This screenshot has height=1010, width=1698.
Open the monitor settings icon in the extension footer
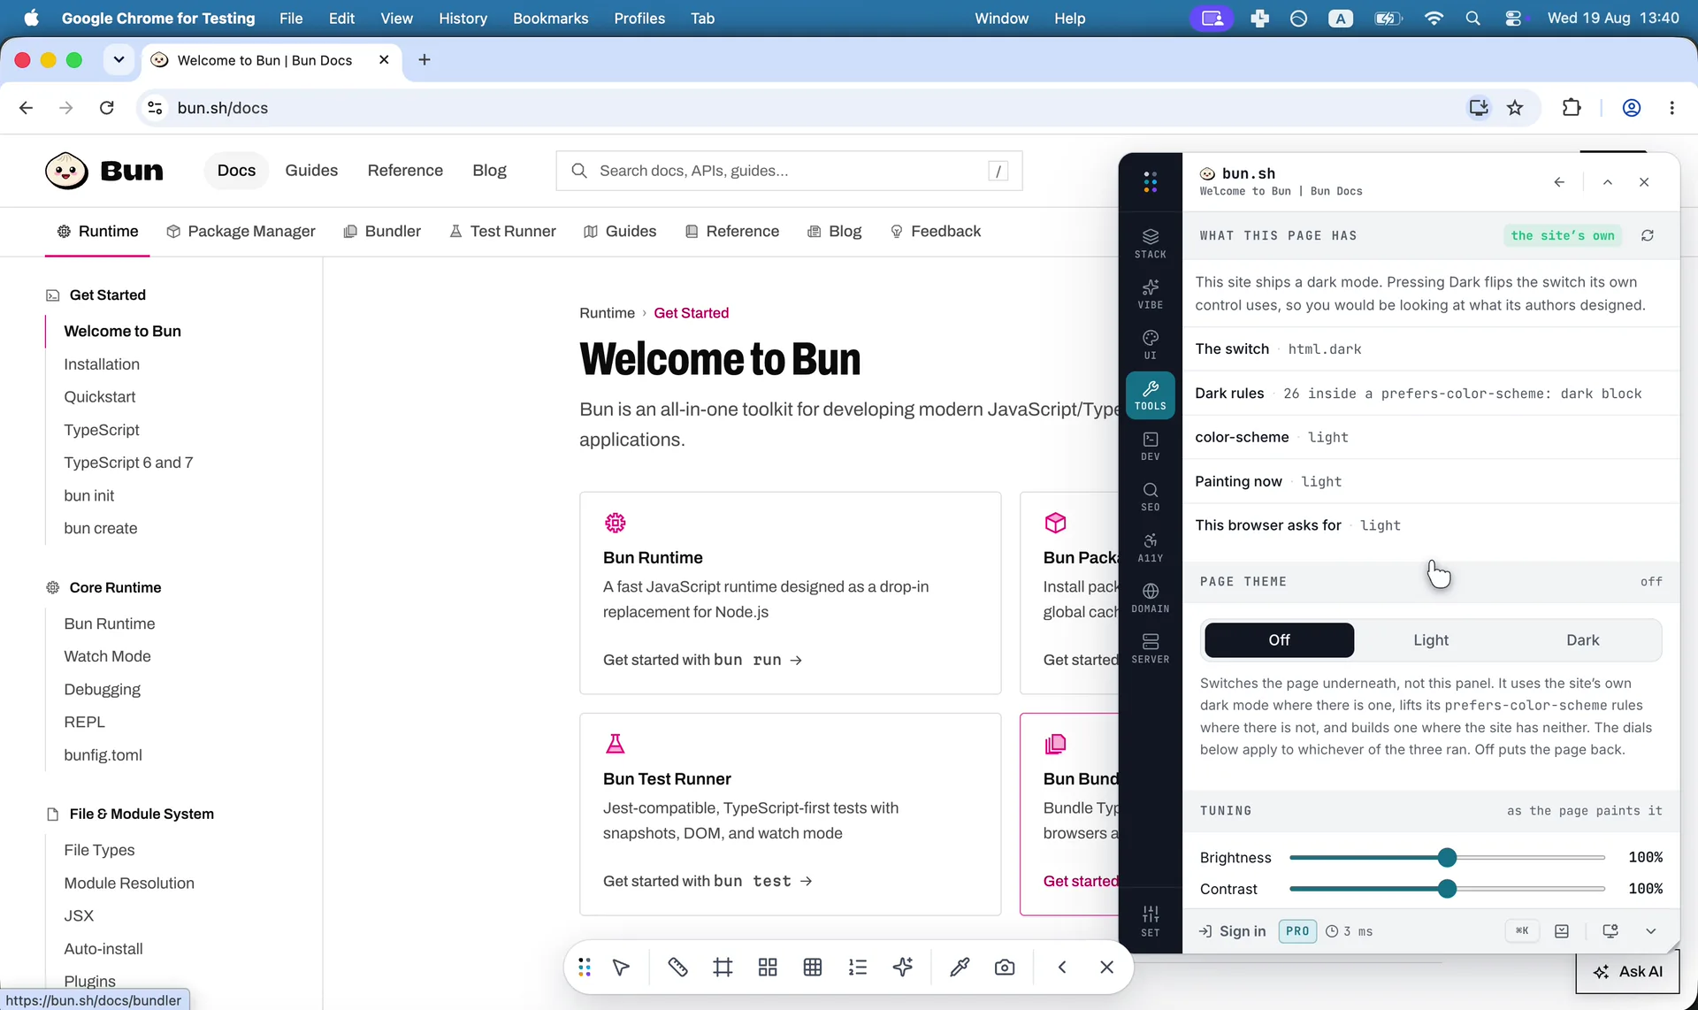[1610, 931]
